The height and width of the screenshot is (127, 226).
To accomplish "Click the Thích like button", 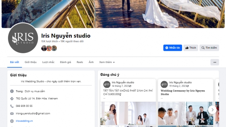I will pyautogui.click(x=191, y=48).
